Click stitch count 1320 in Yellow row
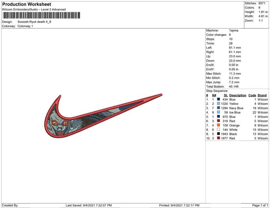 (x=225, y=104)
